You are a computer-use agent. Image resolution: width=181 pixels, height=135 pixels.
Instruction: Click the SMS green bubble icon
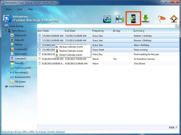(x=12, y=44)
